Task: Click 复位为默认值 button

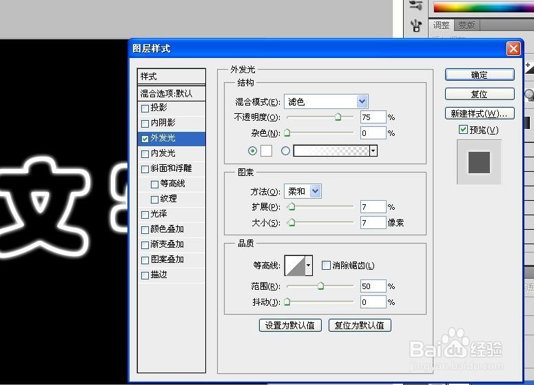Action: [x=360, y=326]
